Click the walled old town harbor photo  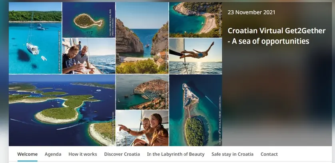tap(142, 92)
